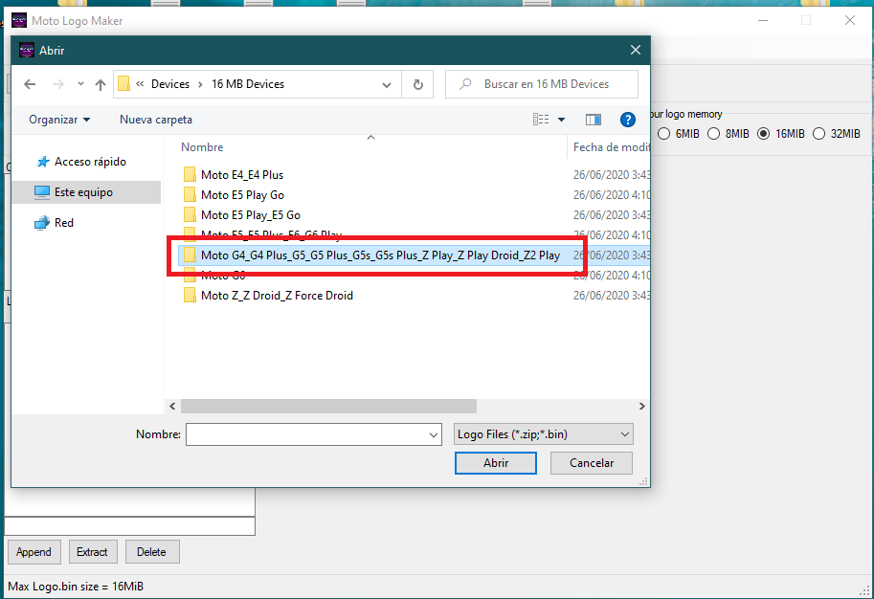Expand the address bar path history dropdown
Image resolution: width=874 pixels, height=599 pixels.
click(x=387, y=85)
